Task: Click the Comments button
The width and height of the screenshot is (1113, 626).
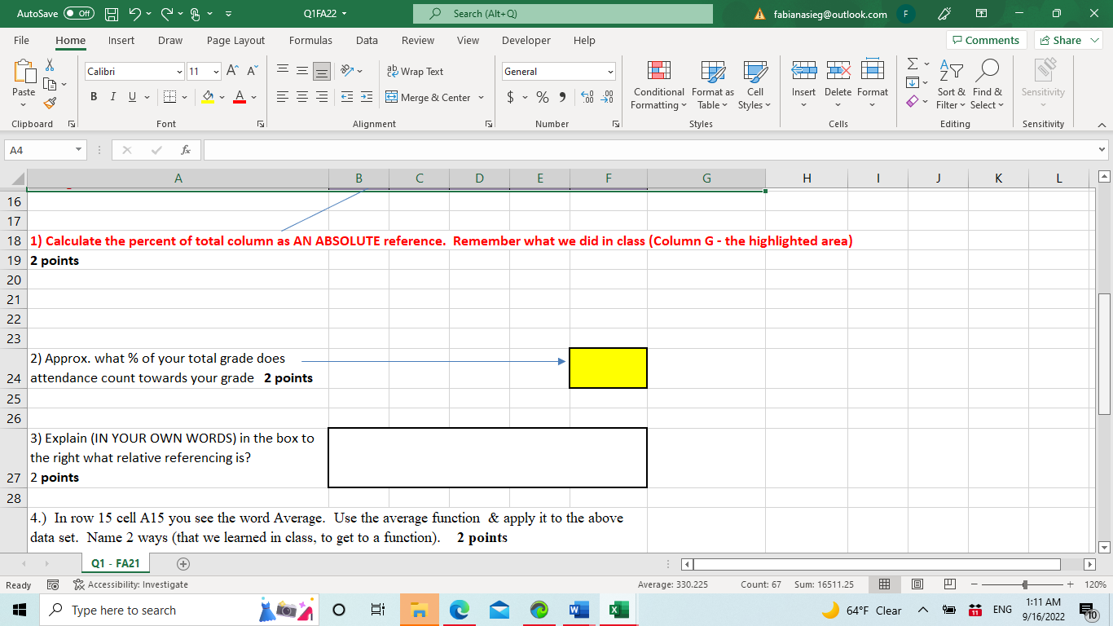Action: [x=985, y=40]
